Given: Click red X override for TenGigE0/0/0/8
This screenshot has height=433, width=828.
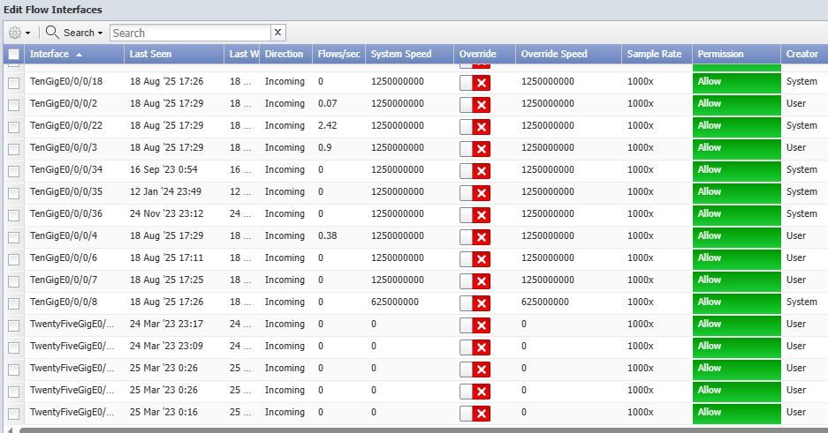Looking at the screenshot, I should 482,303.
